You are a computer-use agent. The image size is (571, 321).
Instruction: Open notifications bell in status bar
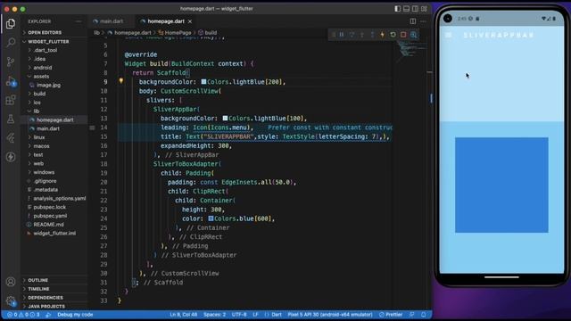pyautogui.click(x=424, y=315)
